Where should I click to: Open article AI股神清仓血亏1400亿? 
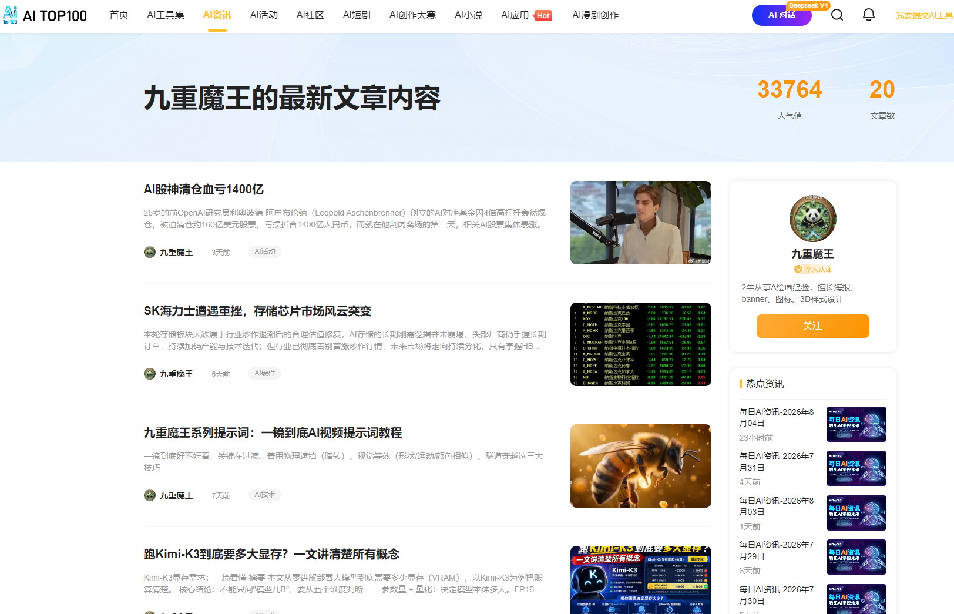pos(204,189)
